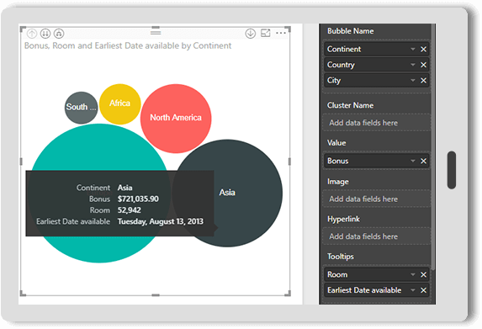Select the Earliest Date available pill
This screenshot has height=329, width=482.
pyautogui.click(x=376, y=290)
